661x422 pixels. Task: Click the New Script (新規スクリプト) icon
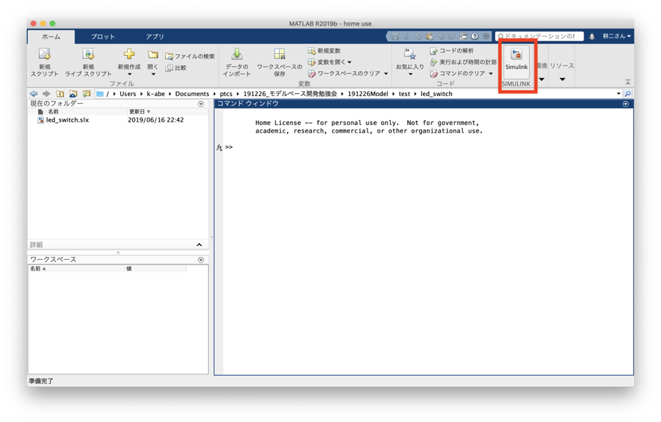44,55
